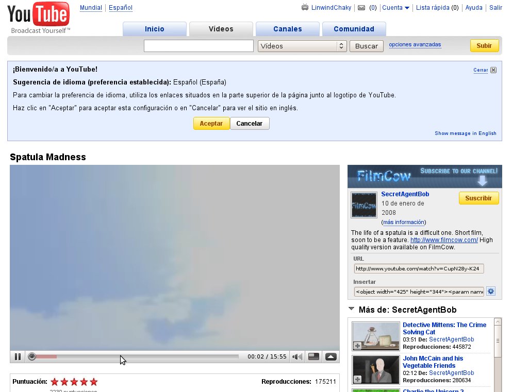Click the video player area
Viewport: 512px width, 392px height.
pyautogui.click(x=175, y=258)
